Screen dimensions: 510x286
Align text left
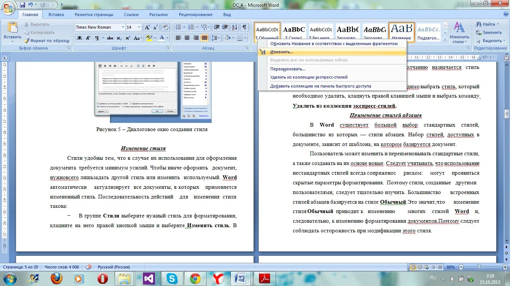[178, 38]
